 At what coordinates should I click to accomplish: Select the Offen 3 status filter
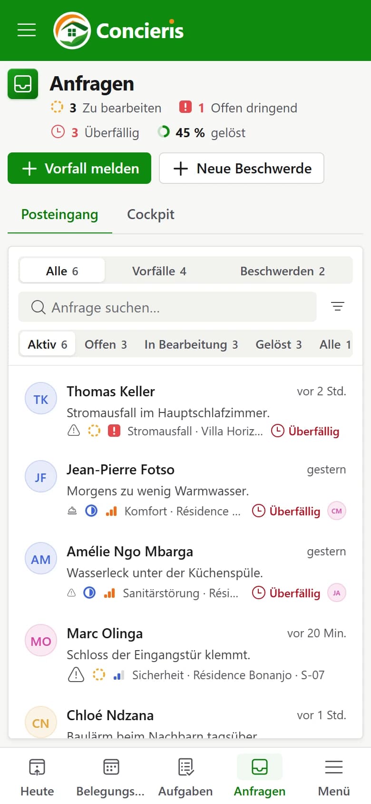(106, 344)
